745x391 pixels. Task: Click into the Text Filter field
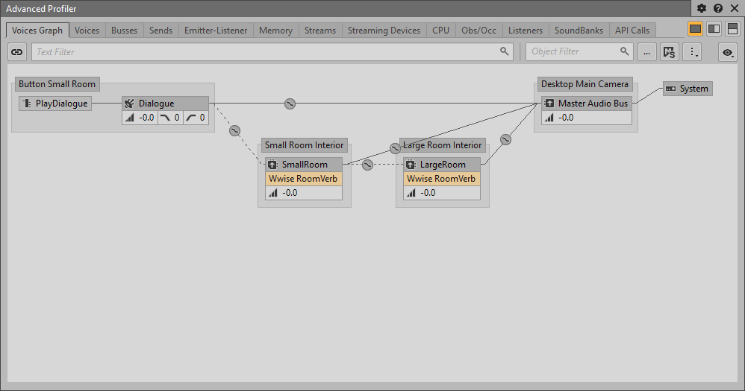point(265,52)
